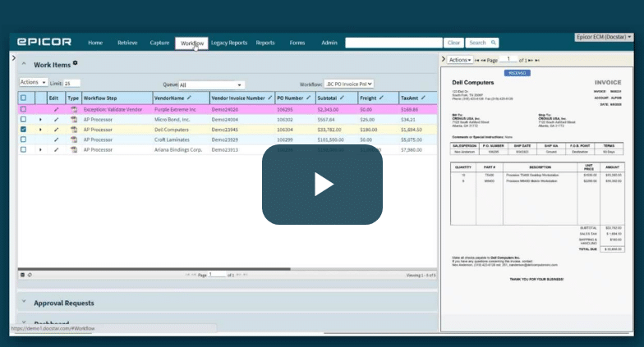Open the Legacy Reports menu
644x347 pixels.
point(228,43)
